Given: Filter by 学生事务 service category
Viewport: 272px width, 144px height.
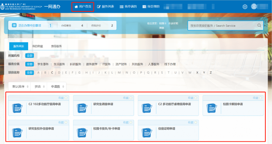Looking at the screenshot, I should pos(43,64).
